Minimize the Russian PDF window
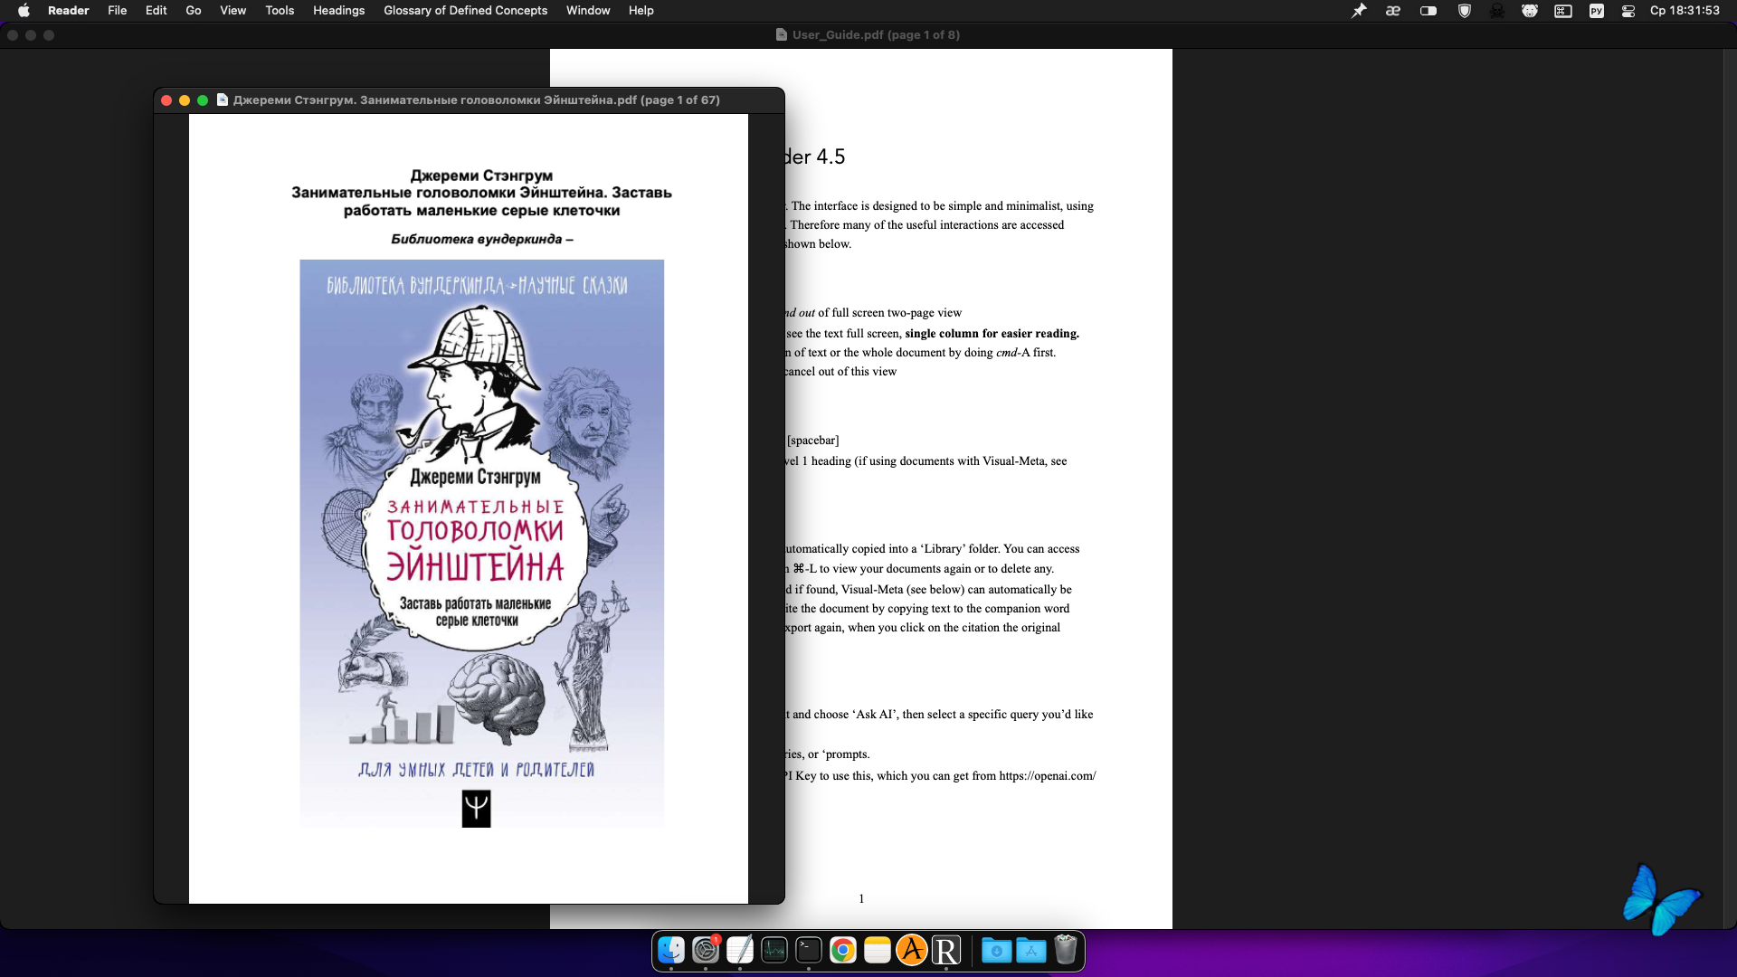The image size is (1737, 977). pos(185,100)
